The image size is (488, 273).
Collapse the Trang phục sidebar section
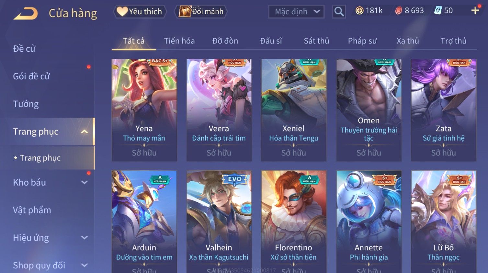coord(84,131)
